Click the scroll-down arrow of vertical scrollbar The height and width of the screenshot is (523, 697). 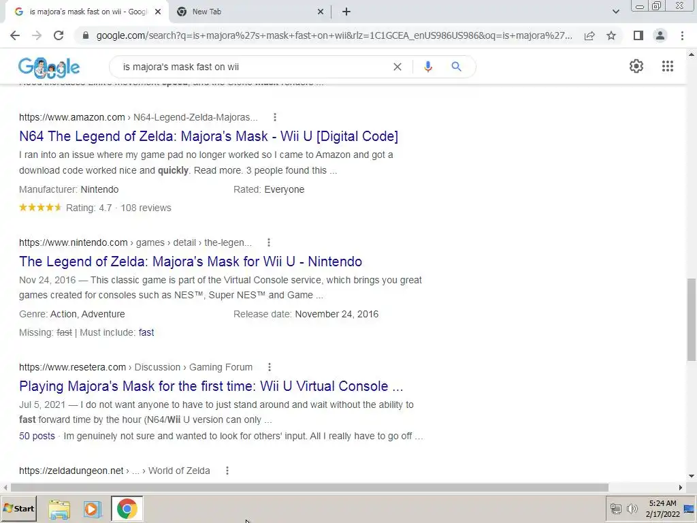[692, 476]
